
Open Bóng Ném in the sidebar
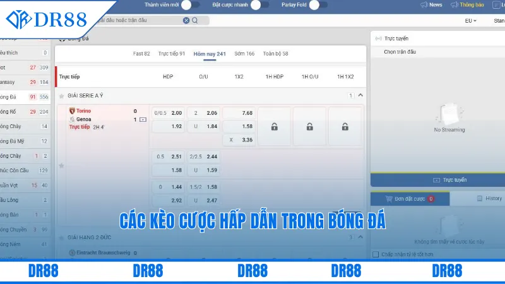point(25,244)
